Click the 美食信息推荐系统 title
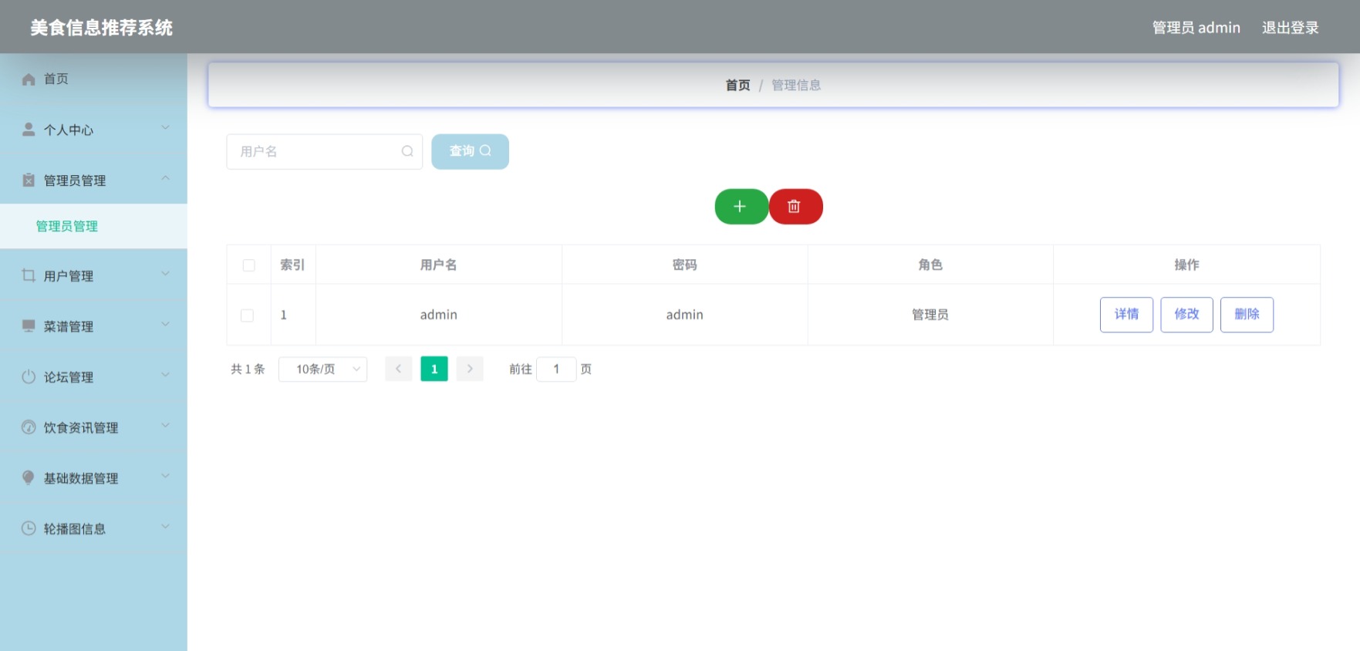1360x651 pixels. tap(102, 28)
